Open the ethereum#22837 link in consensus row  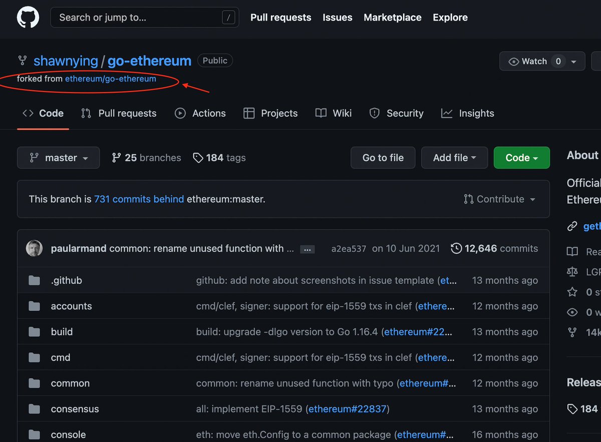point(348,409)
